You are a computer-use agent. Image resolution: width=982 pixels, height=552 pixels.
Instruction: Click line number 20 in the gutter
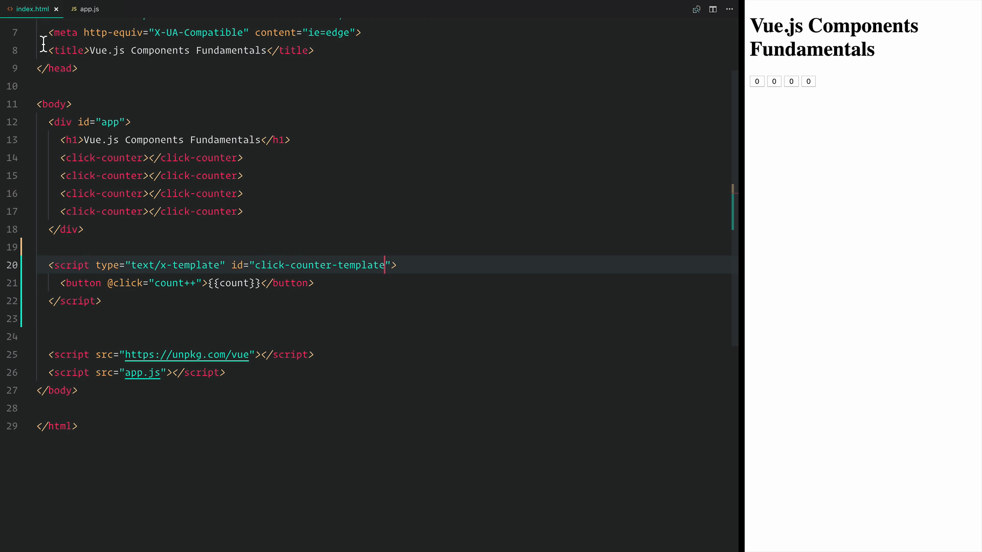pos(12,265)
